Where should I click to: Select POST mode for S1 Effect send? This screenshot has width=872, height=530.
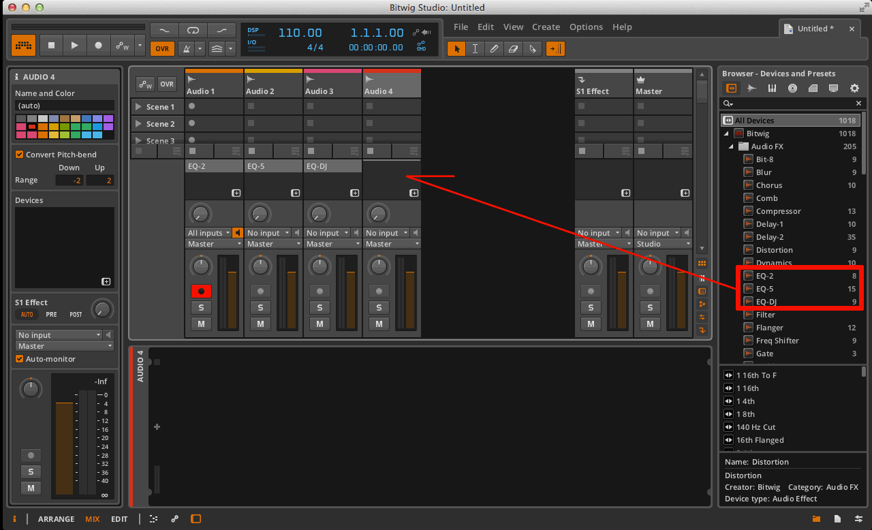tap(76, 315)
